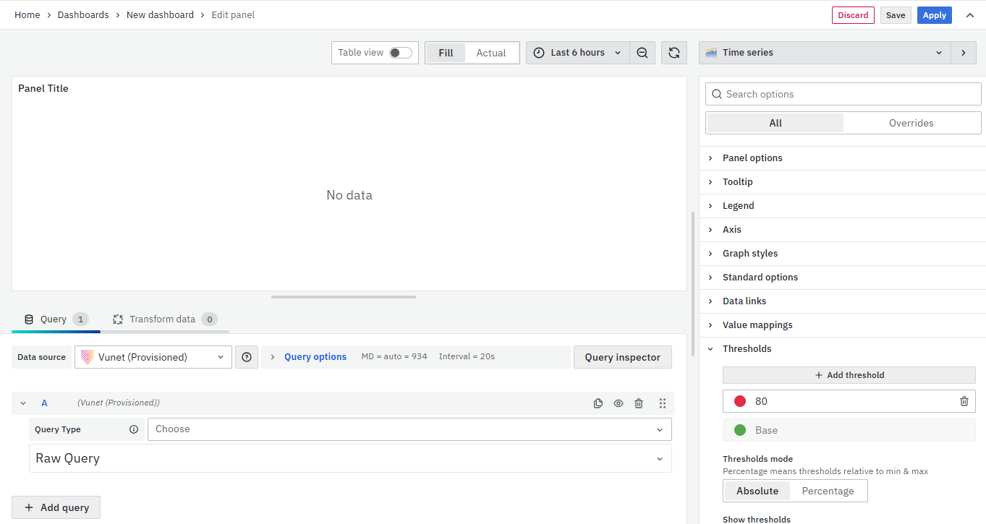
Task: Click the Add threshold button
Action: pyautogui.click(x=849, y=375)
